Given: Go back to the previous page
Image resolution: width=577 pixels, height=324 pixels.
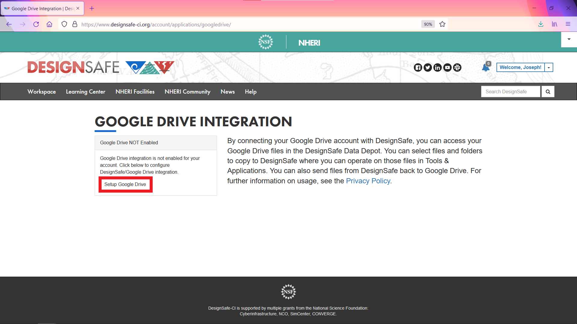Looking at the screenshot, I should (9, 24).
